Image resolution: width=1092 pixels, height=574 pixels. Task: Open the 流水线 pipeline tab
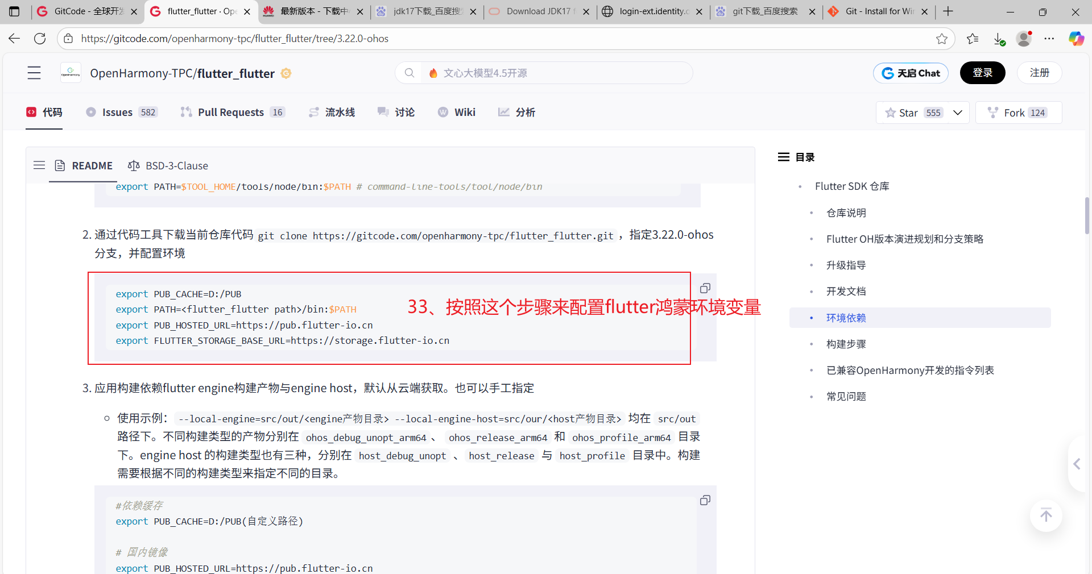[x=332, y=112]
